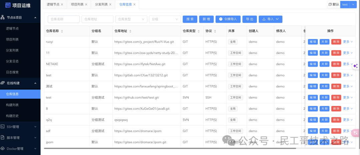Click the 在线构建 sidebar icon
This screenshot has width=360, height=155.
tap(3, 83)
